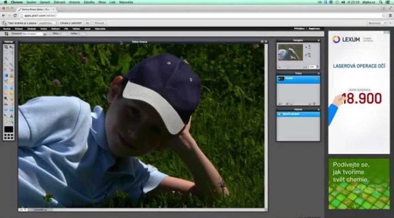Select the Pinch tool

pos(11,110)
